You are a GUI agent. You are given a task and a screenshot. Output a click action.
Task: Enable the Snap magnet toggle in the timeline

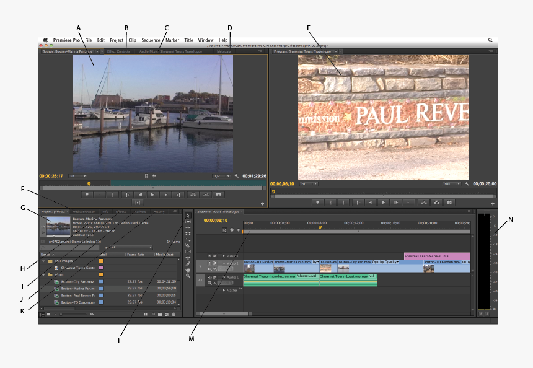[224, 230]
